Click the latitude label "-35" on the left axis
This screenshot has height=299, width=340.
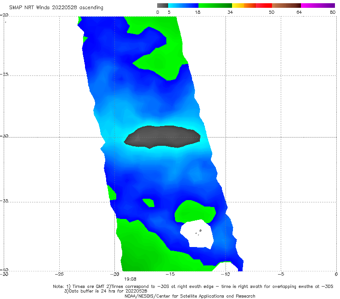4,201
